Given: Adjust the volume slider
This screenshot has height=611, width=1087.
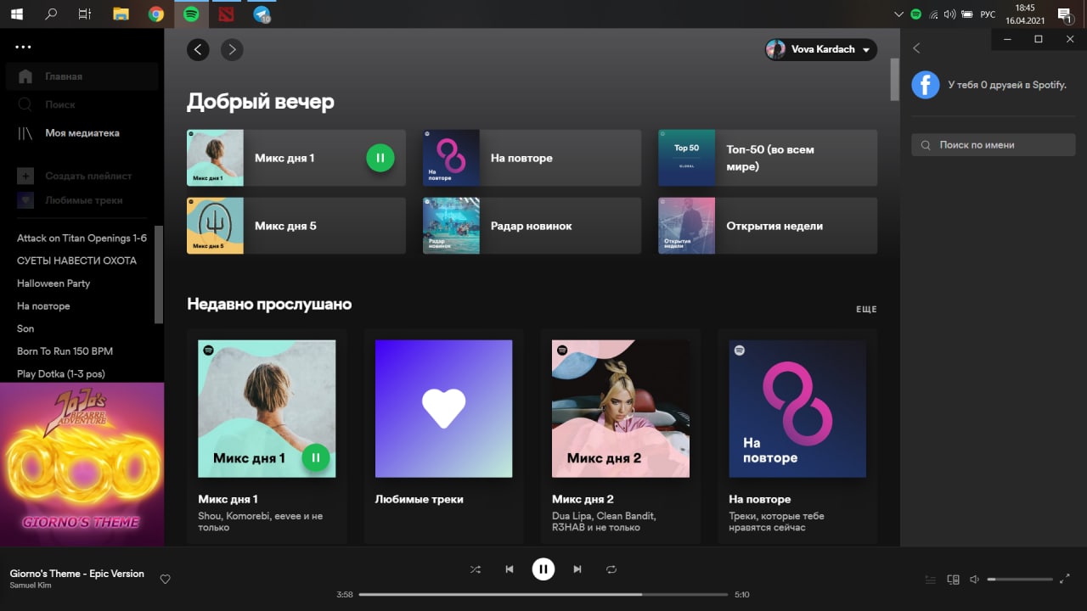Looking at the screenshot, I should (x=1020, y=580).
